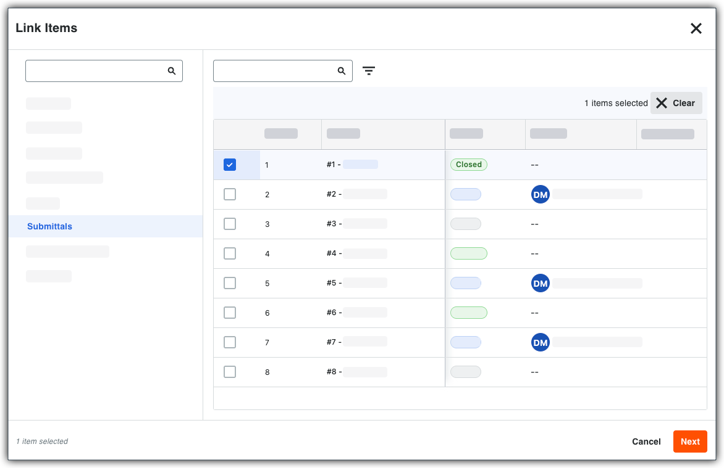Uncheck the checkbox for item 1
The height and width of the screenshot is (468, 724).
click(x=229, y=165)
